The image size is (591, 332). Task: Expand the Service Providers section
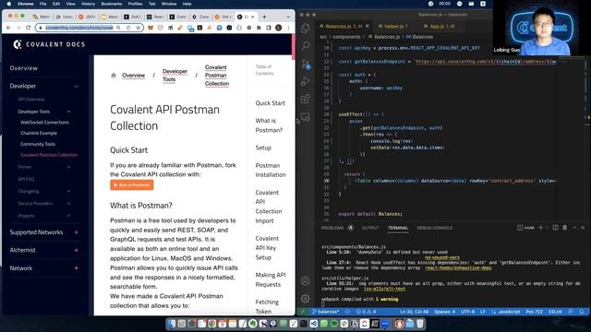point(68,203)
